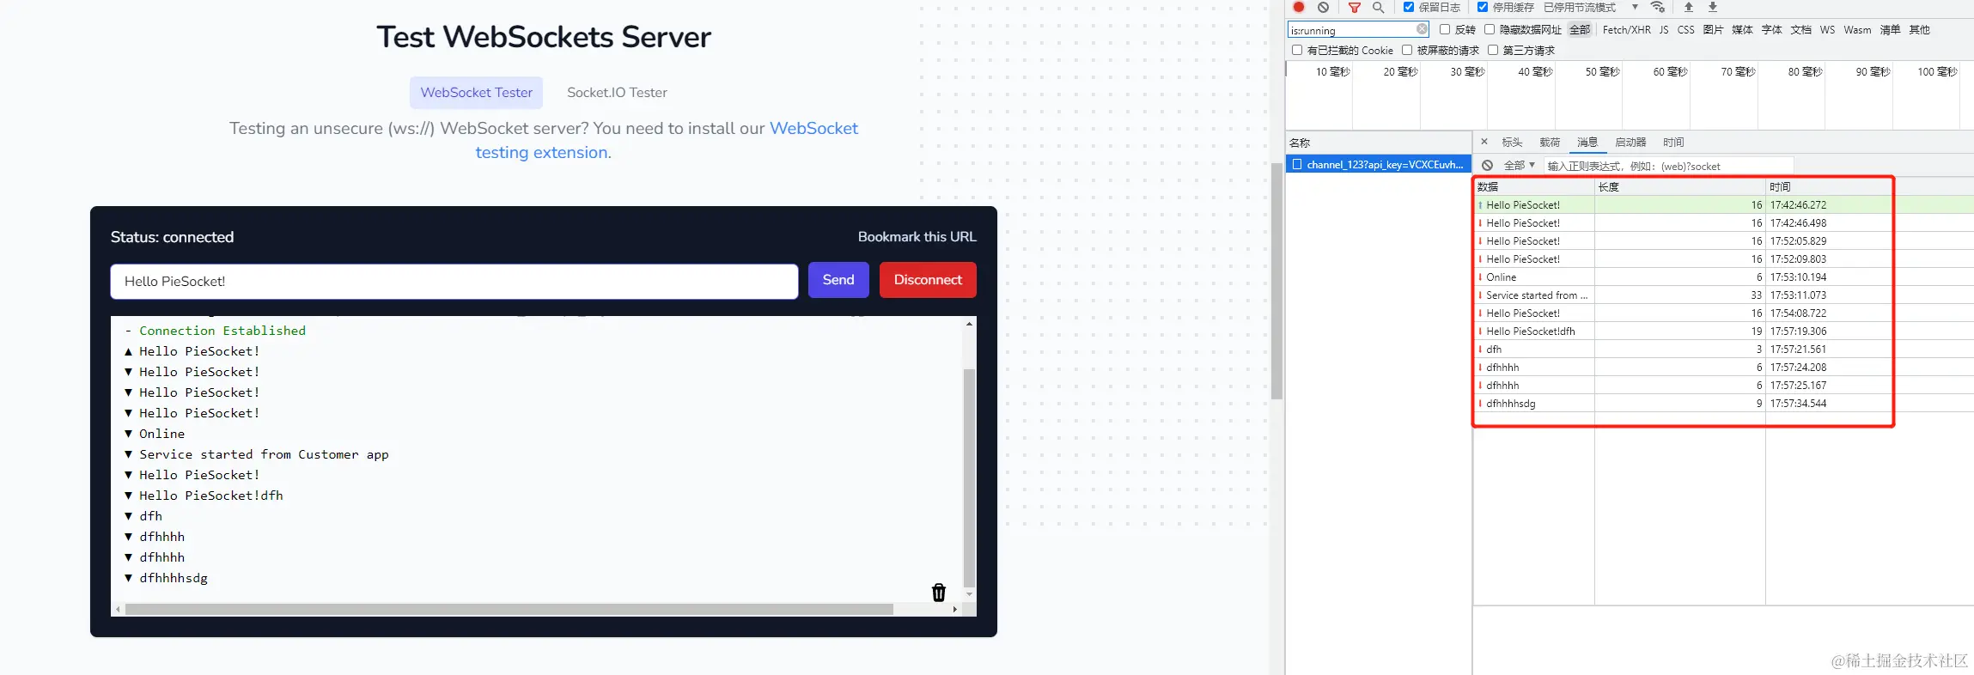The width and height of the screenshot is (1974, 675).
Task: Click the regex message filter input field
Action: 1668,166
